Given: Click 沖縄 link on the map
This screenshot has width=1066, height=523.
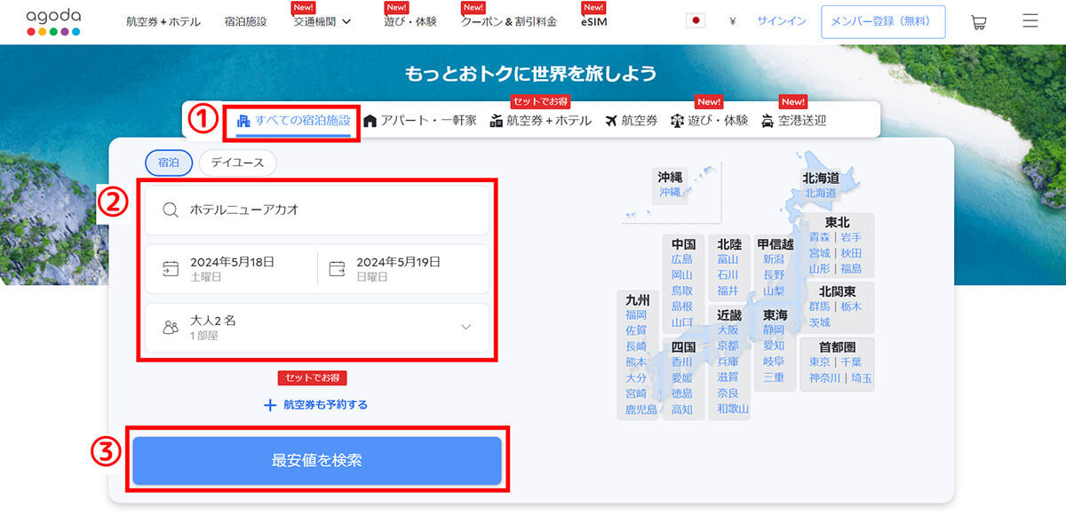Looking at the screenshot, I should pos(669,192).
